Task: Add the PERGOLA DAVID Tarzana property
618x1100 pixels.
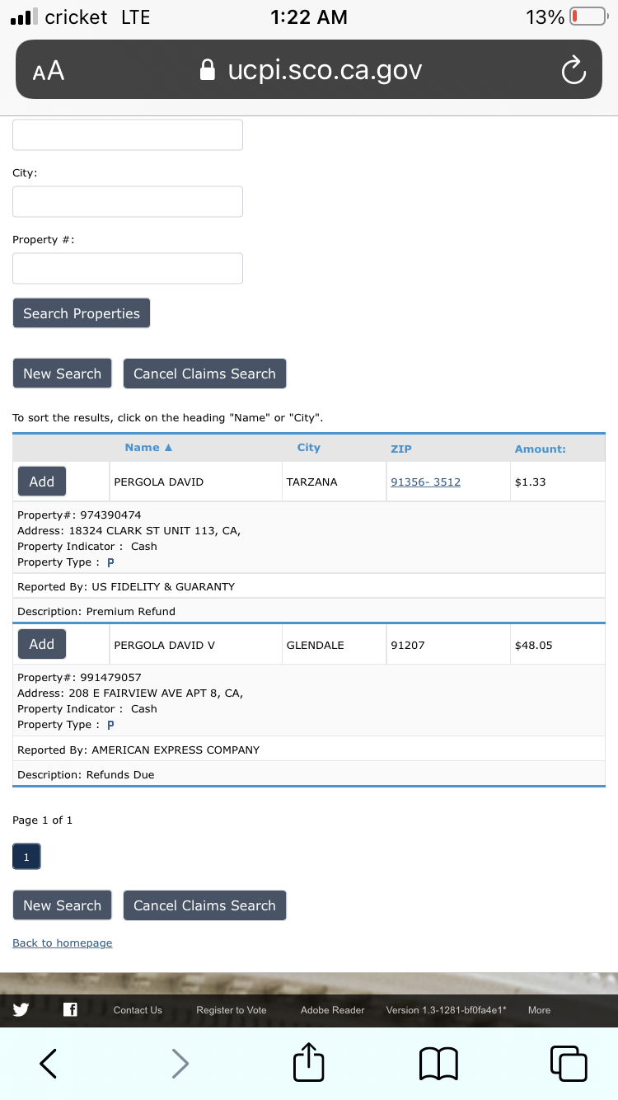Action: pos(42,482)
